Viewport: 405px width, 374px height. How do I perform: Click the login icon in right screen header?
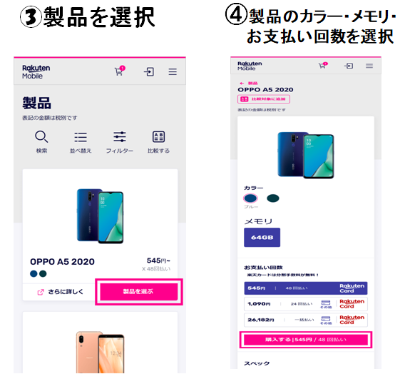[x=349, y=66]
